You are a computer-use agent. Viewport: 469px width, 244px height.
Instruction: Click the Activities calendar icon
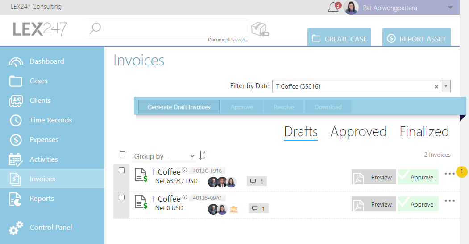point(16,160)
